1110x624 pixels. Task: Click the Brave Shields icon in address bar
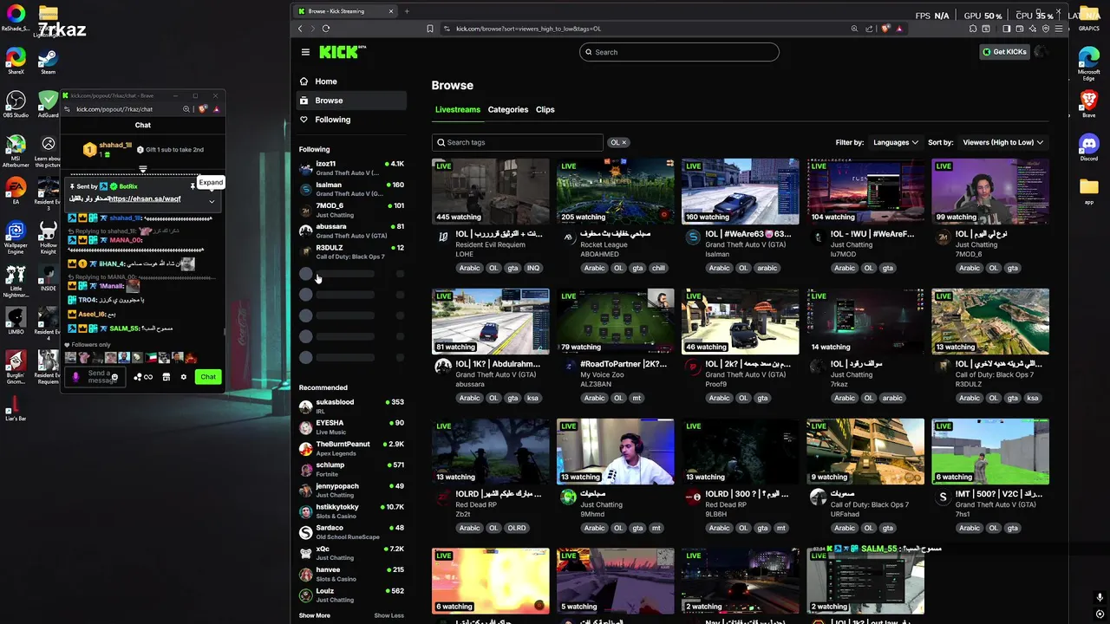pos(885,29)
